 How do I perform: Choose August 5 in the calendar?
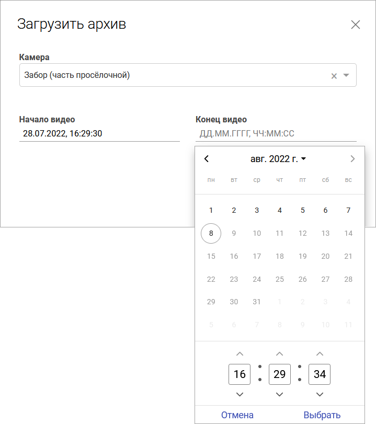[303, 211]
